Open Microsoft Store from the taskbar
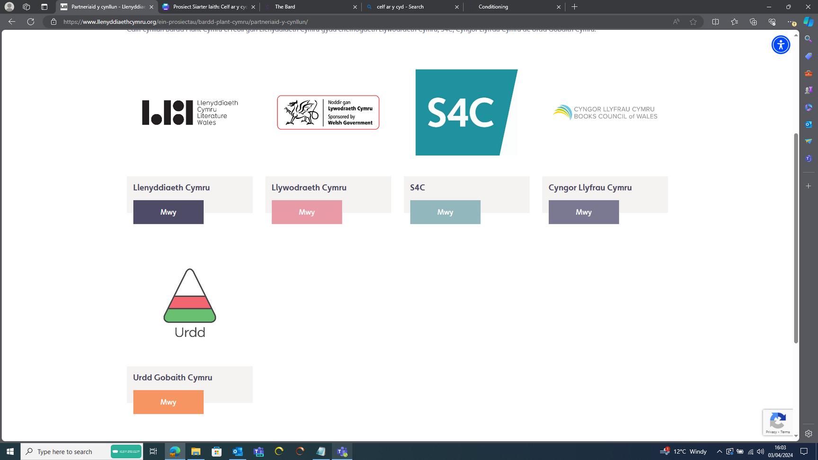The width and height of the screenshot is (818, 460). 216,451
